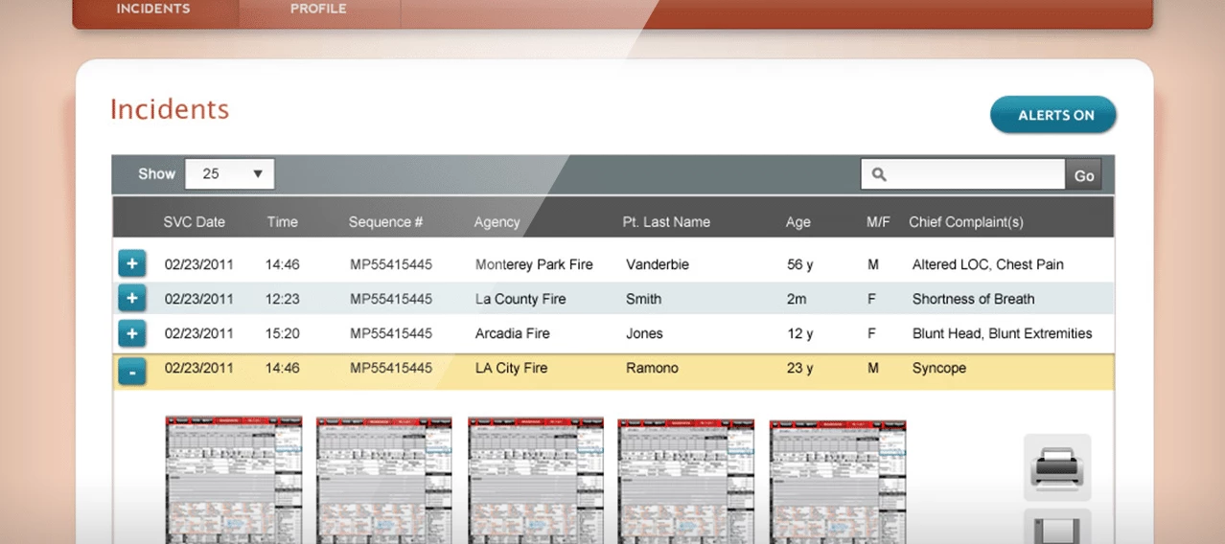The height and width of the screenshot is (544, 1225).
Task: Sort by Sequence # column header
Action: point(386,222)
